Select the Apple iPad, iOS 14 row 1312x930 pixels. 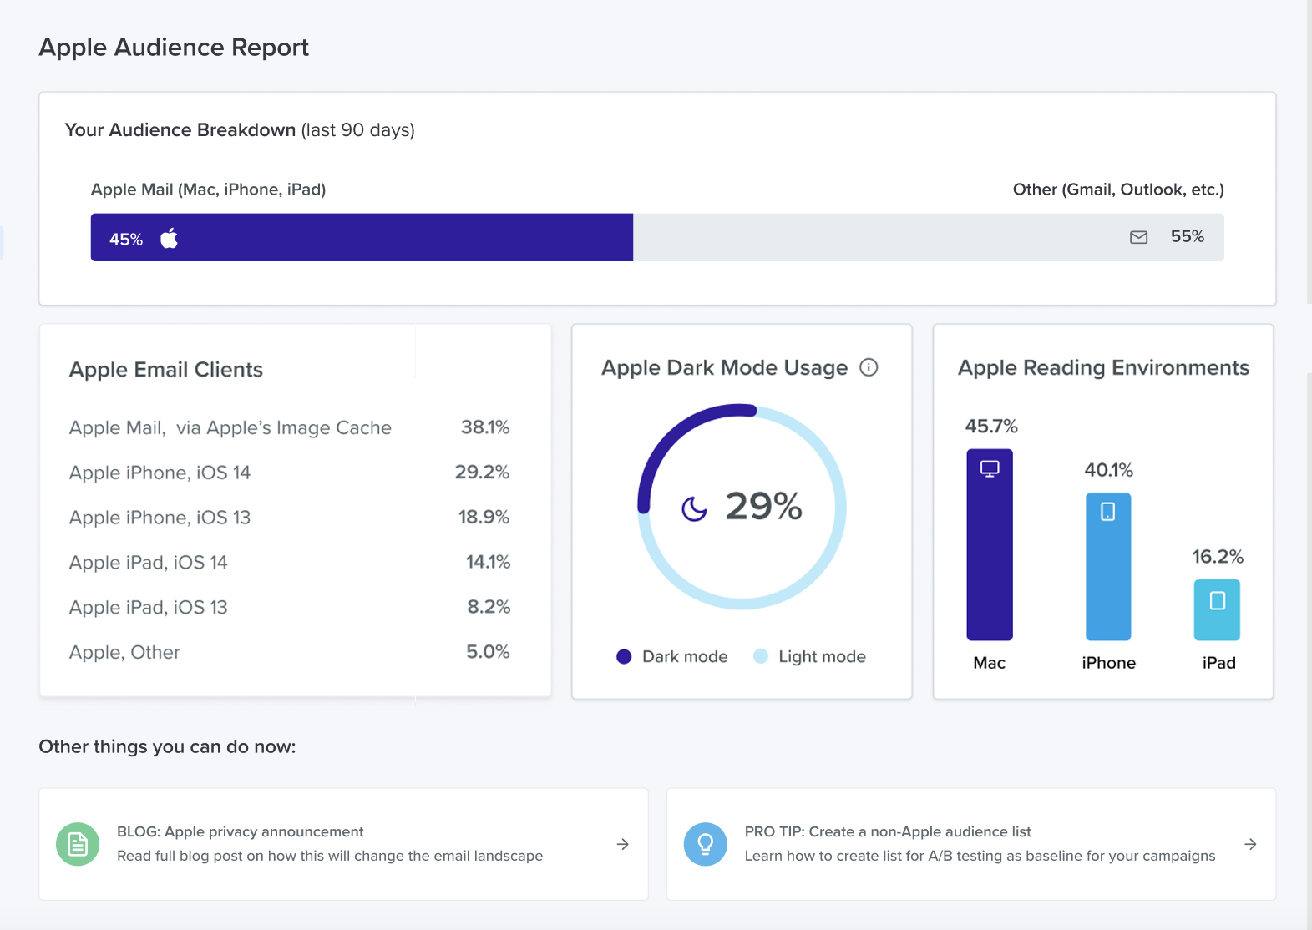click(290, 563)
